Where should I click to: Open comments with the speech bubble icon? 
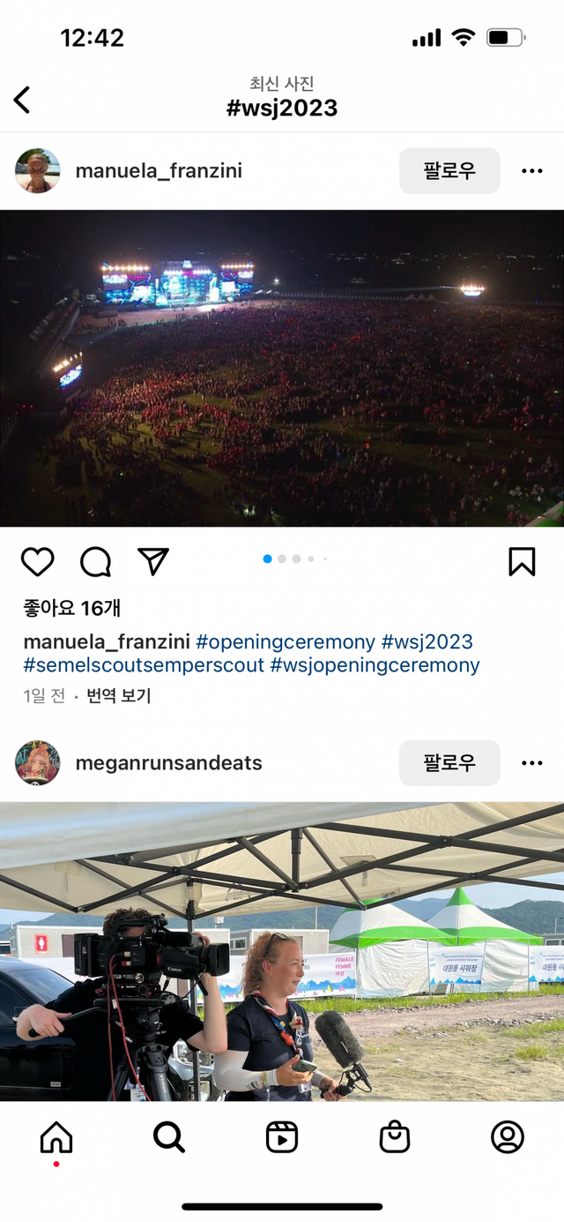point(95,561)
